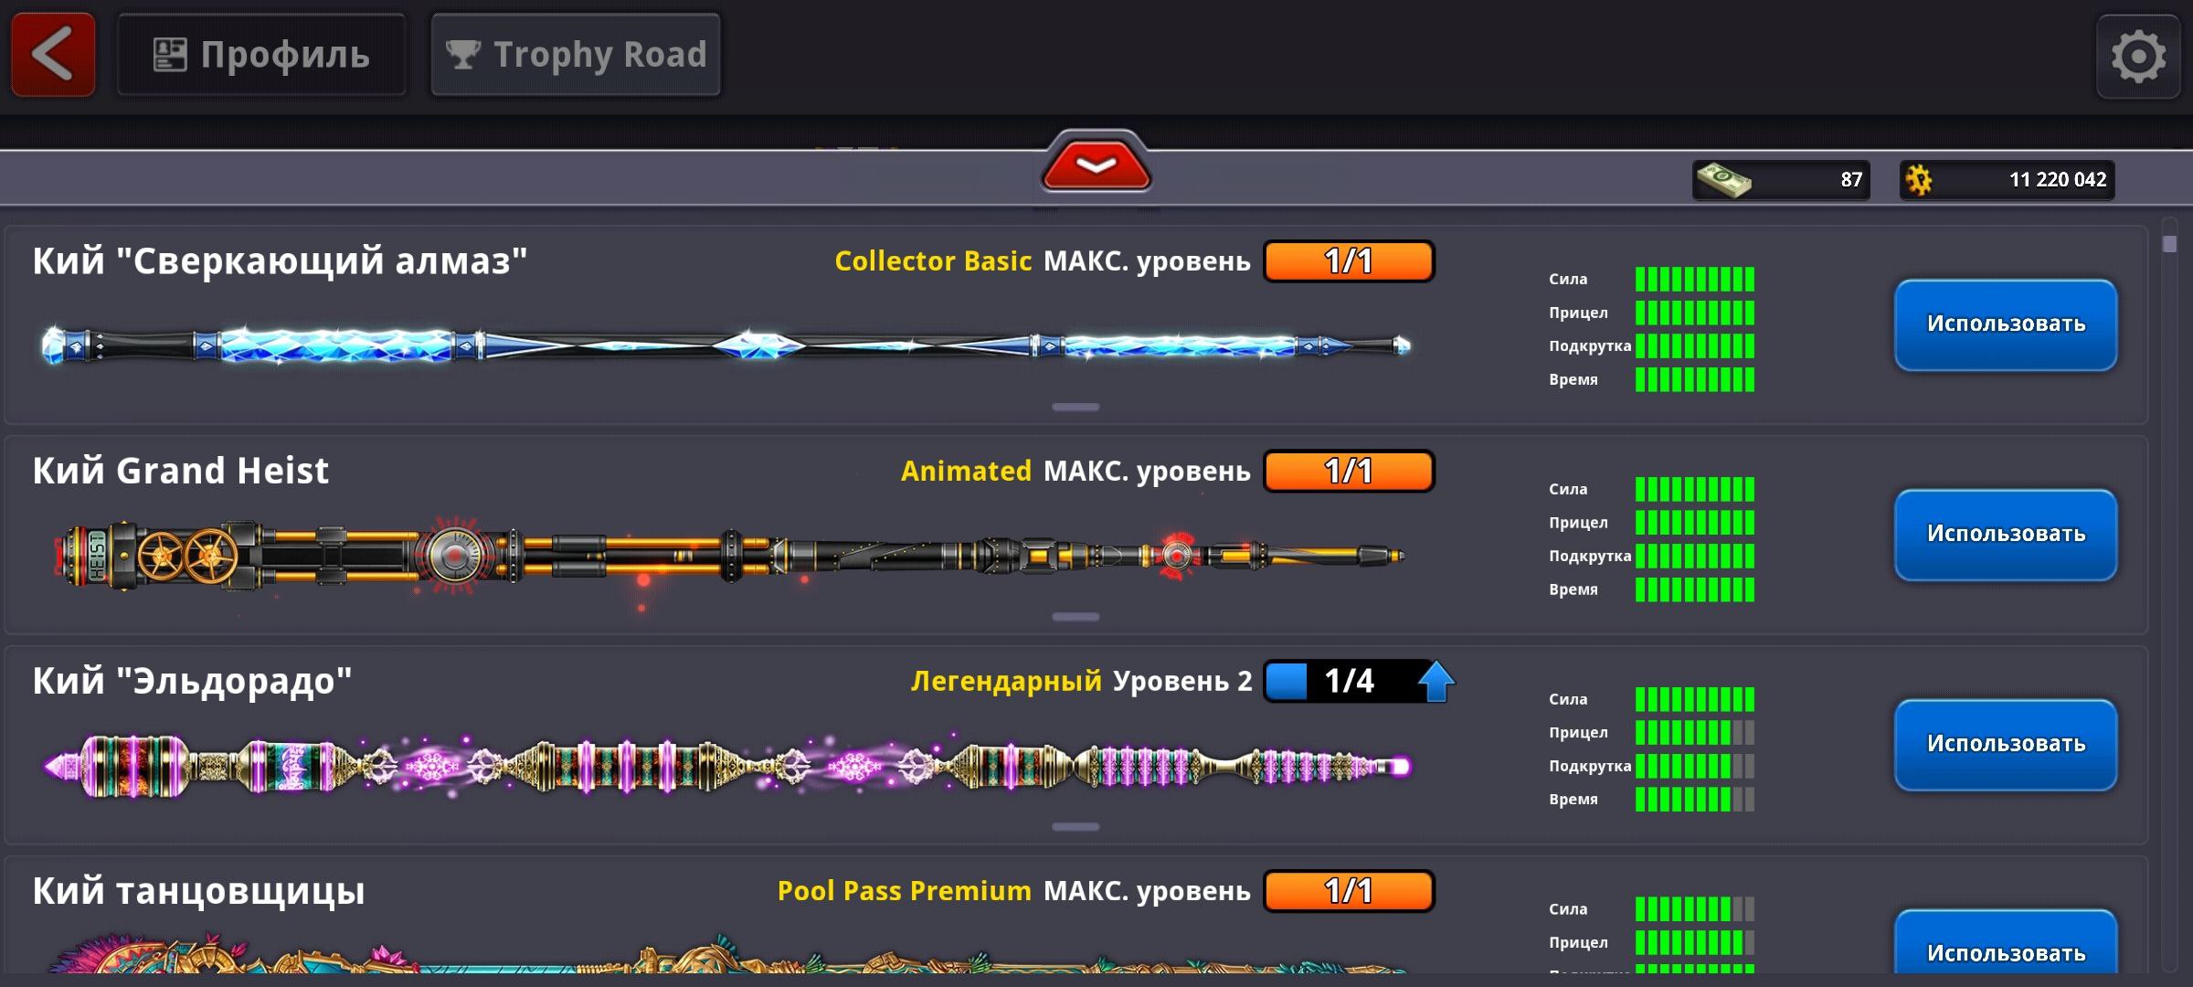Click the cue list scrollbar thumb
The image size is (2193, 987).
[2169, 244]
